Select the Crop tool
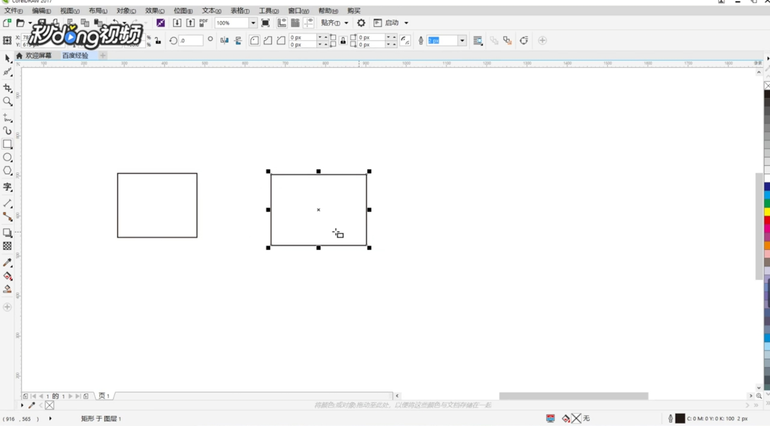 7,88
